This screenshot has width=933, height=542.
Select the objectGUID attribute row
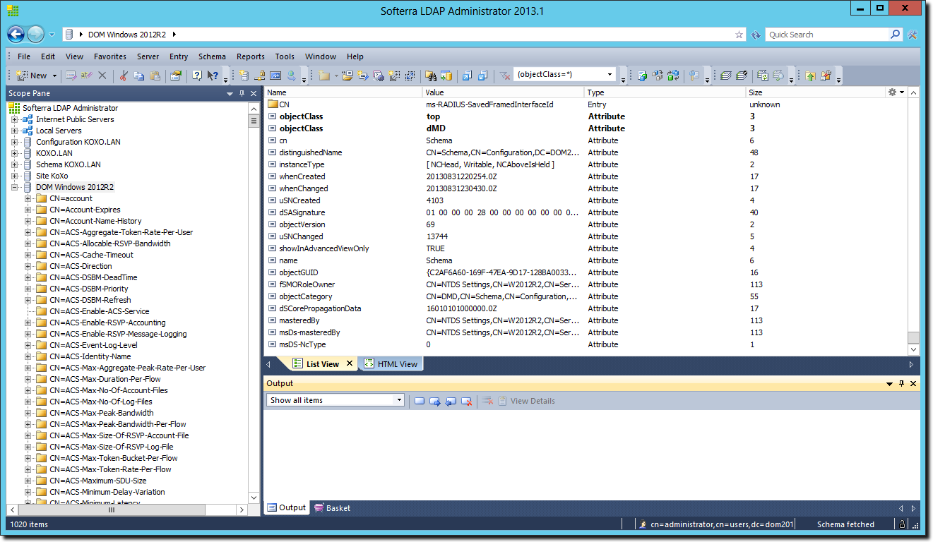pos(586,272)
